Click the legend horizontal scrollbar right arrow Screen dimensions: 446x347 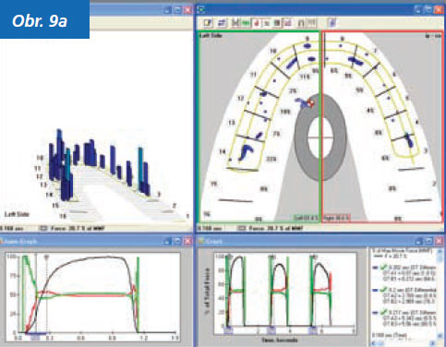(433, 342)
